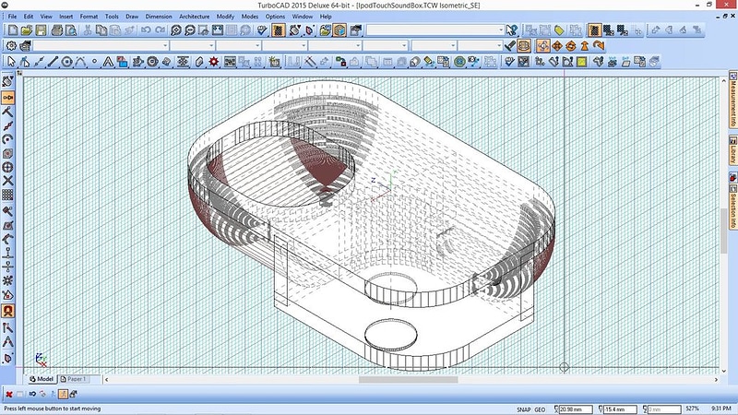Click the horizontal scrollbar thumb

pos(408,379)
